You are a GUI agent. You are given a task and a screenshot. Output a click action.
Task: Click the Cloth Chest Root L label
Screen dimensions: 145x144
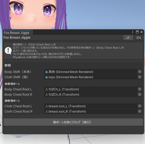(x=18, y=106)
